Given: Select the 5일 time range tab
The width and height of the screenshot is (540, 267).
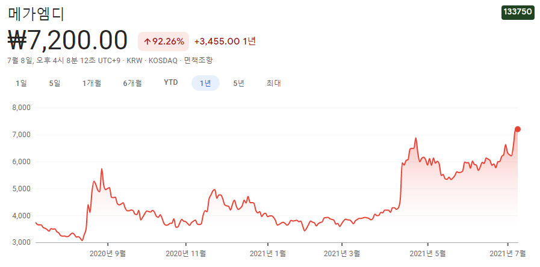Looking at the screenshot, I should click(x=55, y=83).
